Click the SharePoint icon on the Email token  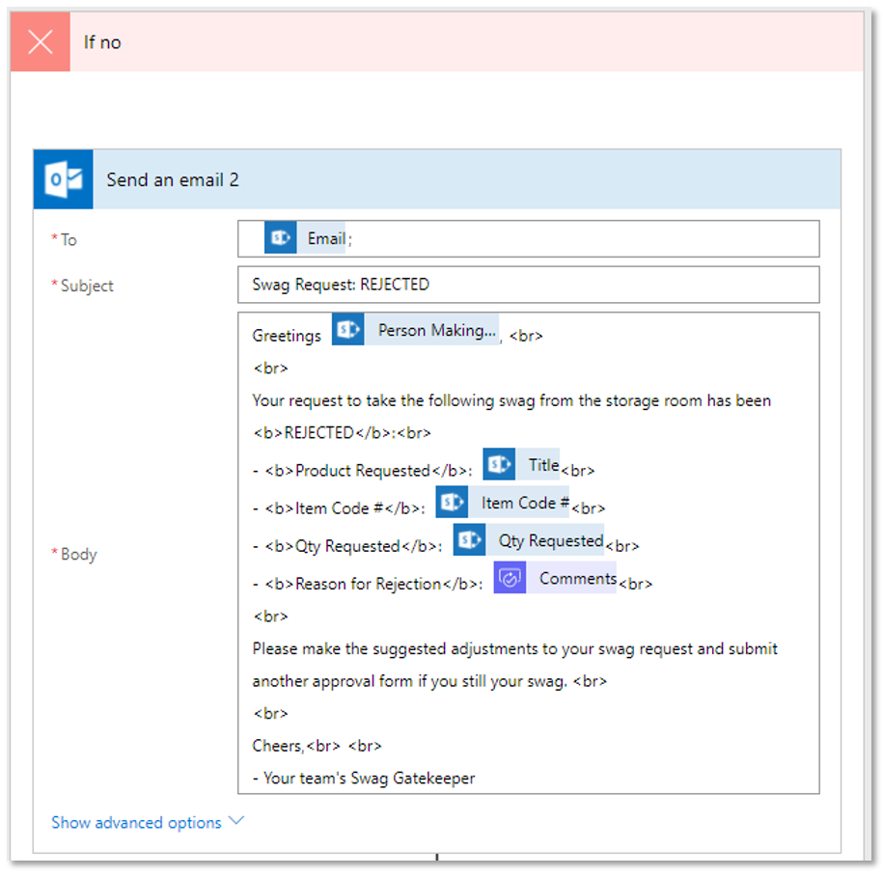281,238
